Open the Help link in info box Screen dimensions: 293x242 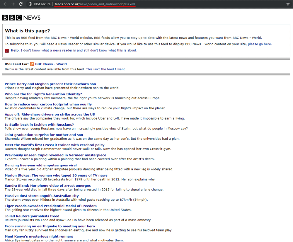click(15, 50)
